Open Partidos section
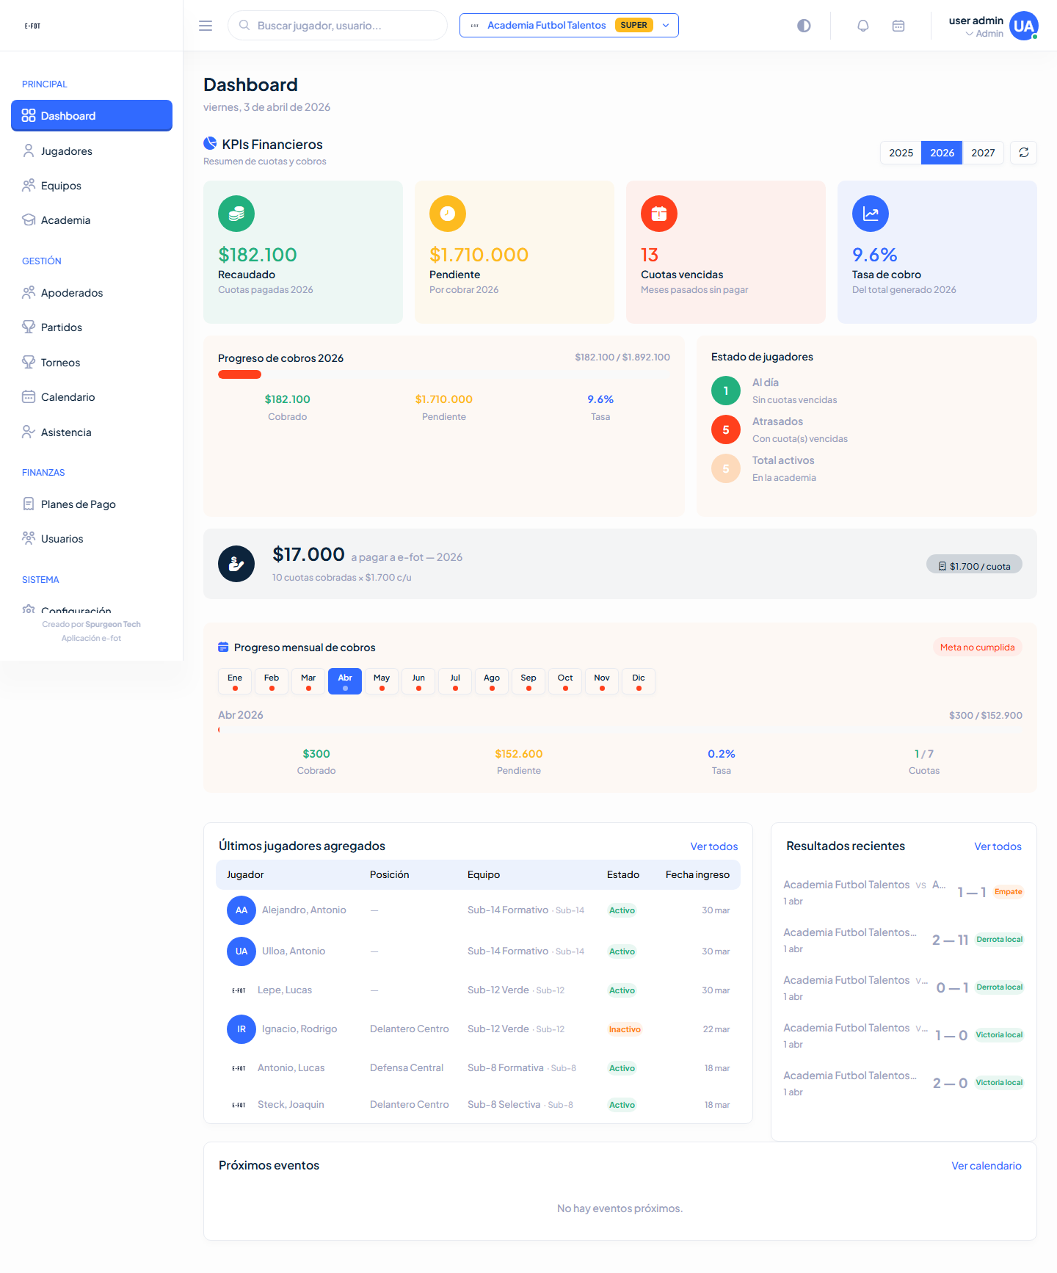This screenshot has height=1273, width=1057. (92, 327)
